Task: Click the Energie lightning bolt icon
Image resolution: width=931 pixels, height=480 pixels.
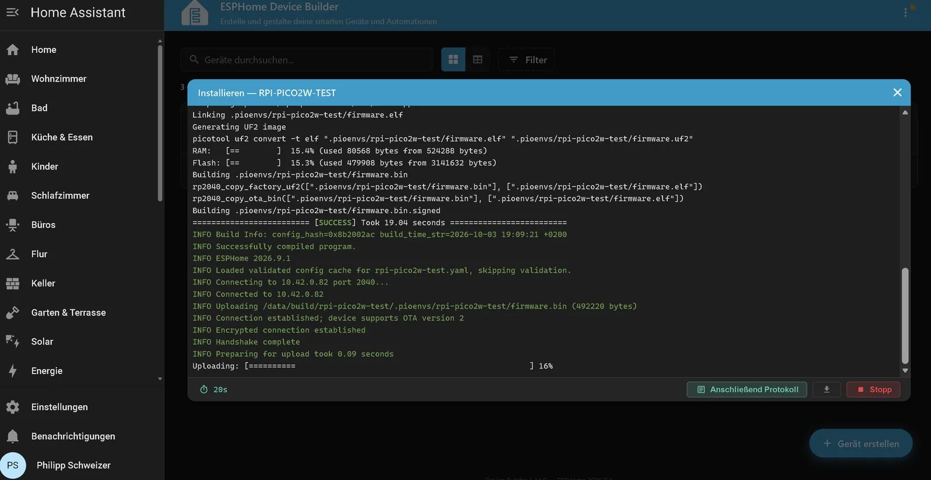Action: [13, 371]
